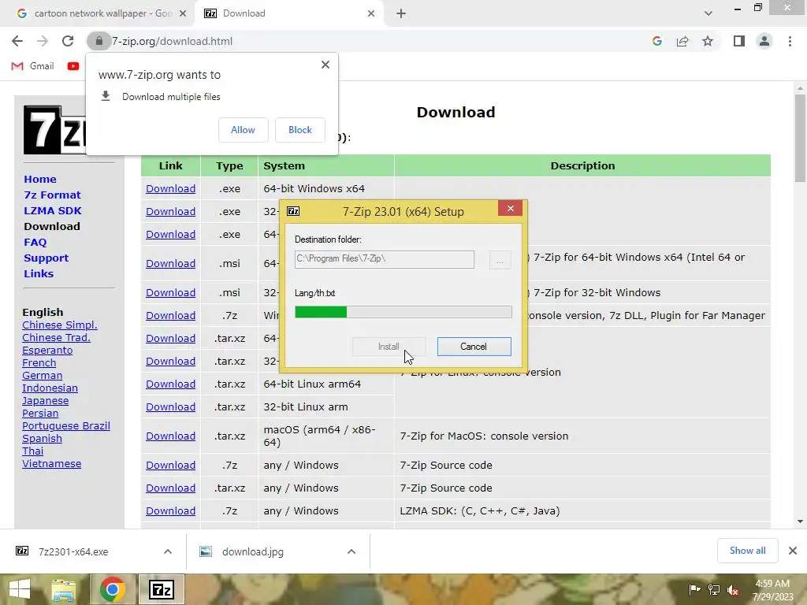Open the profile avatar menu
This screenshot has height=605, width=807.
pyautogui.click(x=764, y=41)
